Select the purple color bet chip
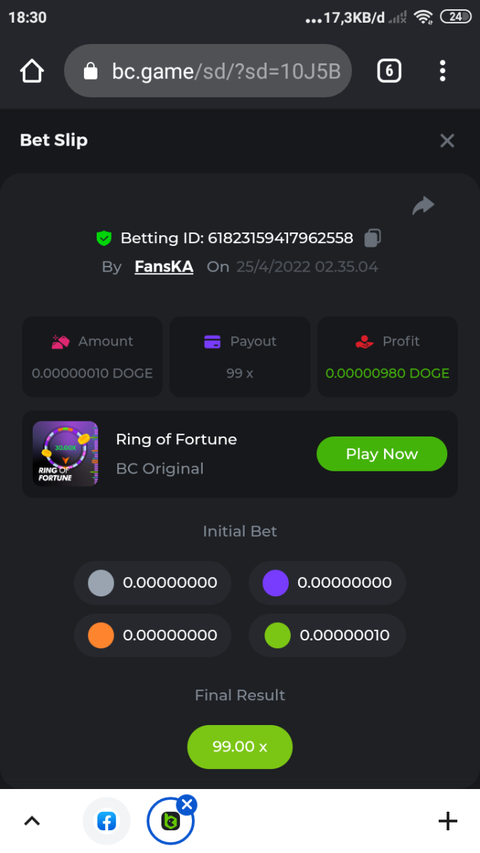Viewport: 480px width, 853px height. tap(275, 583)
